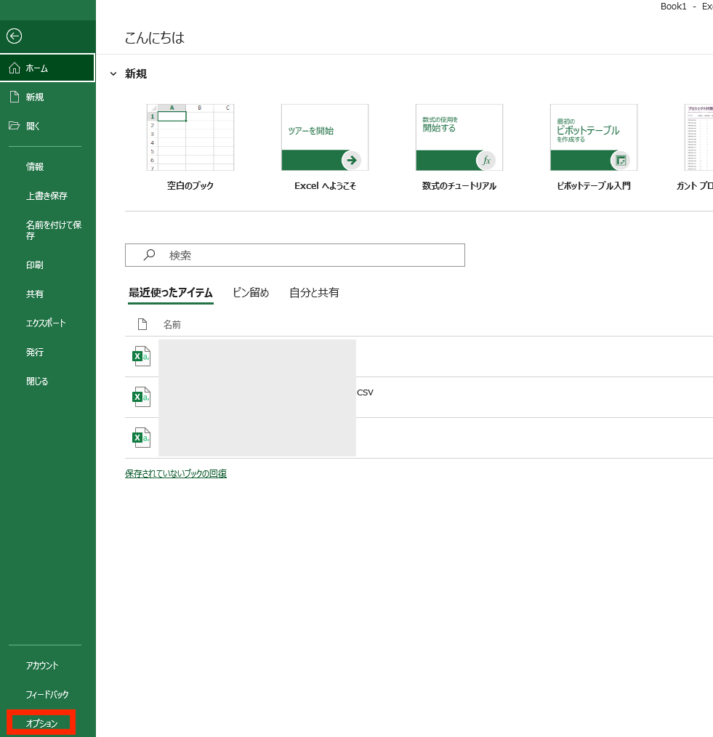Switch to the 自分と共有 tab

(x=314, y=292)
